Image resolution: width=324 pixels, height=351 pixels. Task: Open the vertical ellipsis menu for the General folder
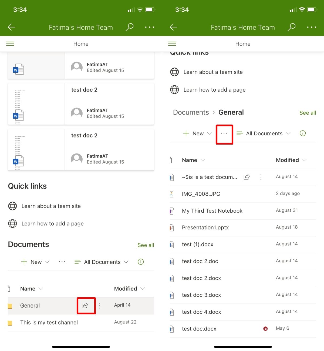99,306
